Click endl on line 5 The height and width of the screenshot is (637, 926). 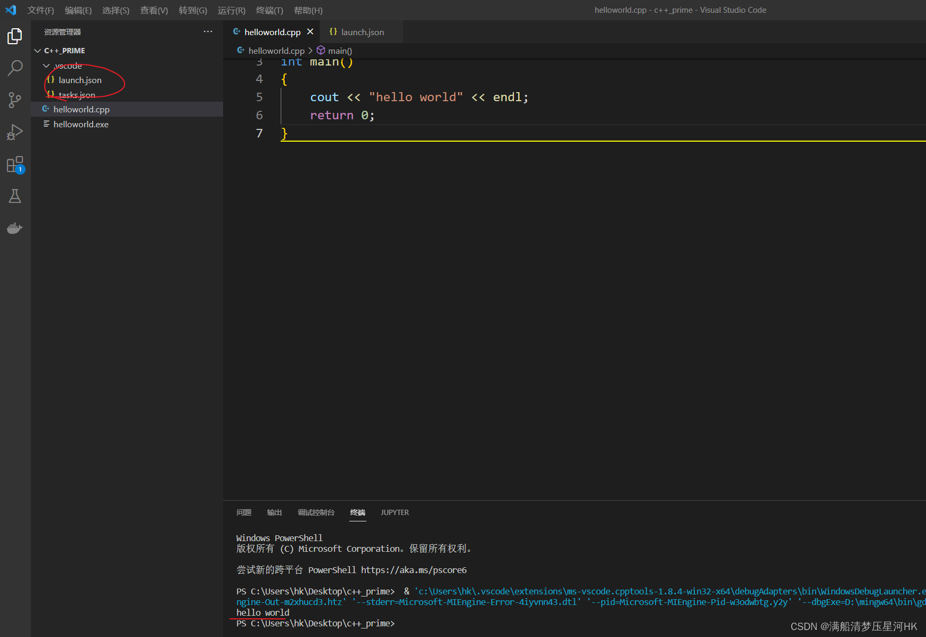[507, 97]
